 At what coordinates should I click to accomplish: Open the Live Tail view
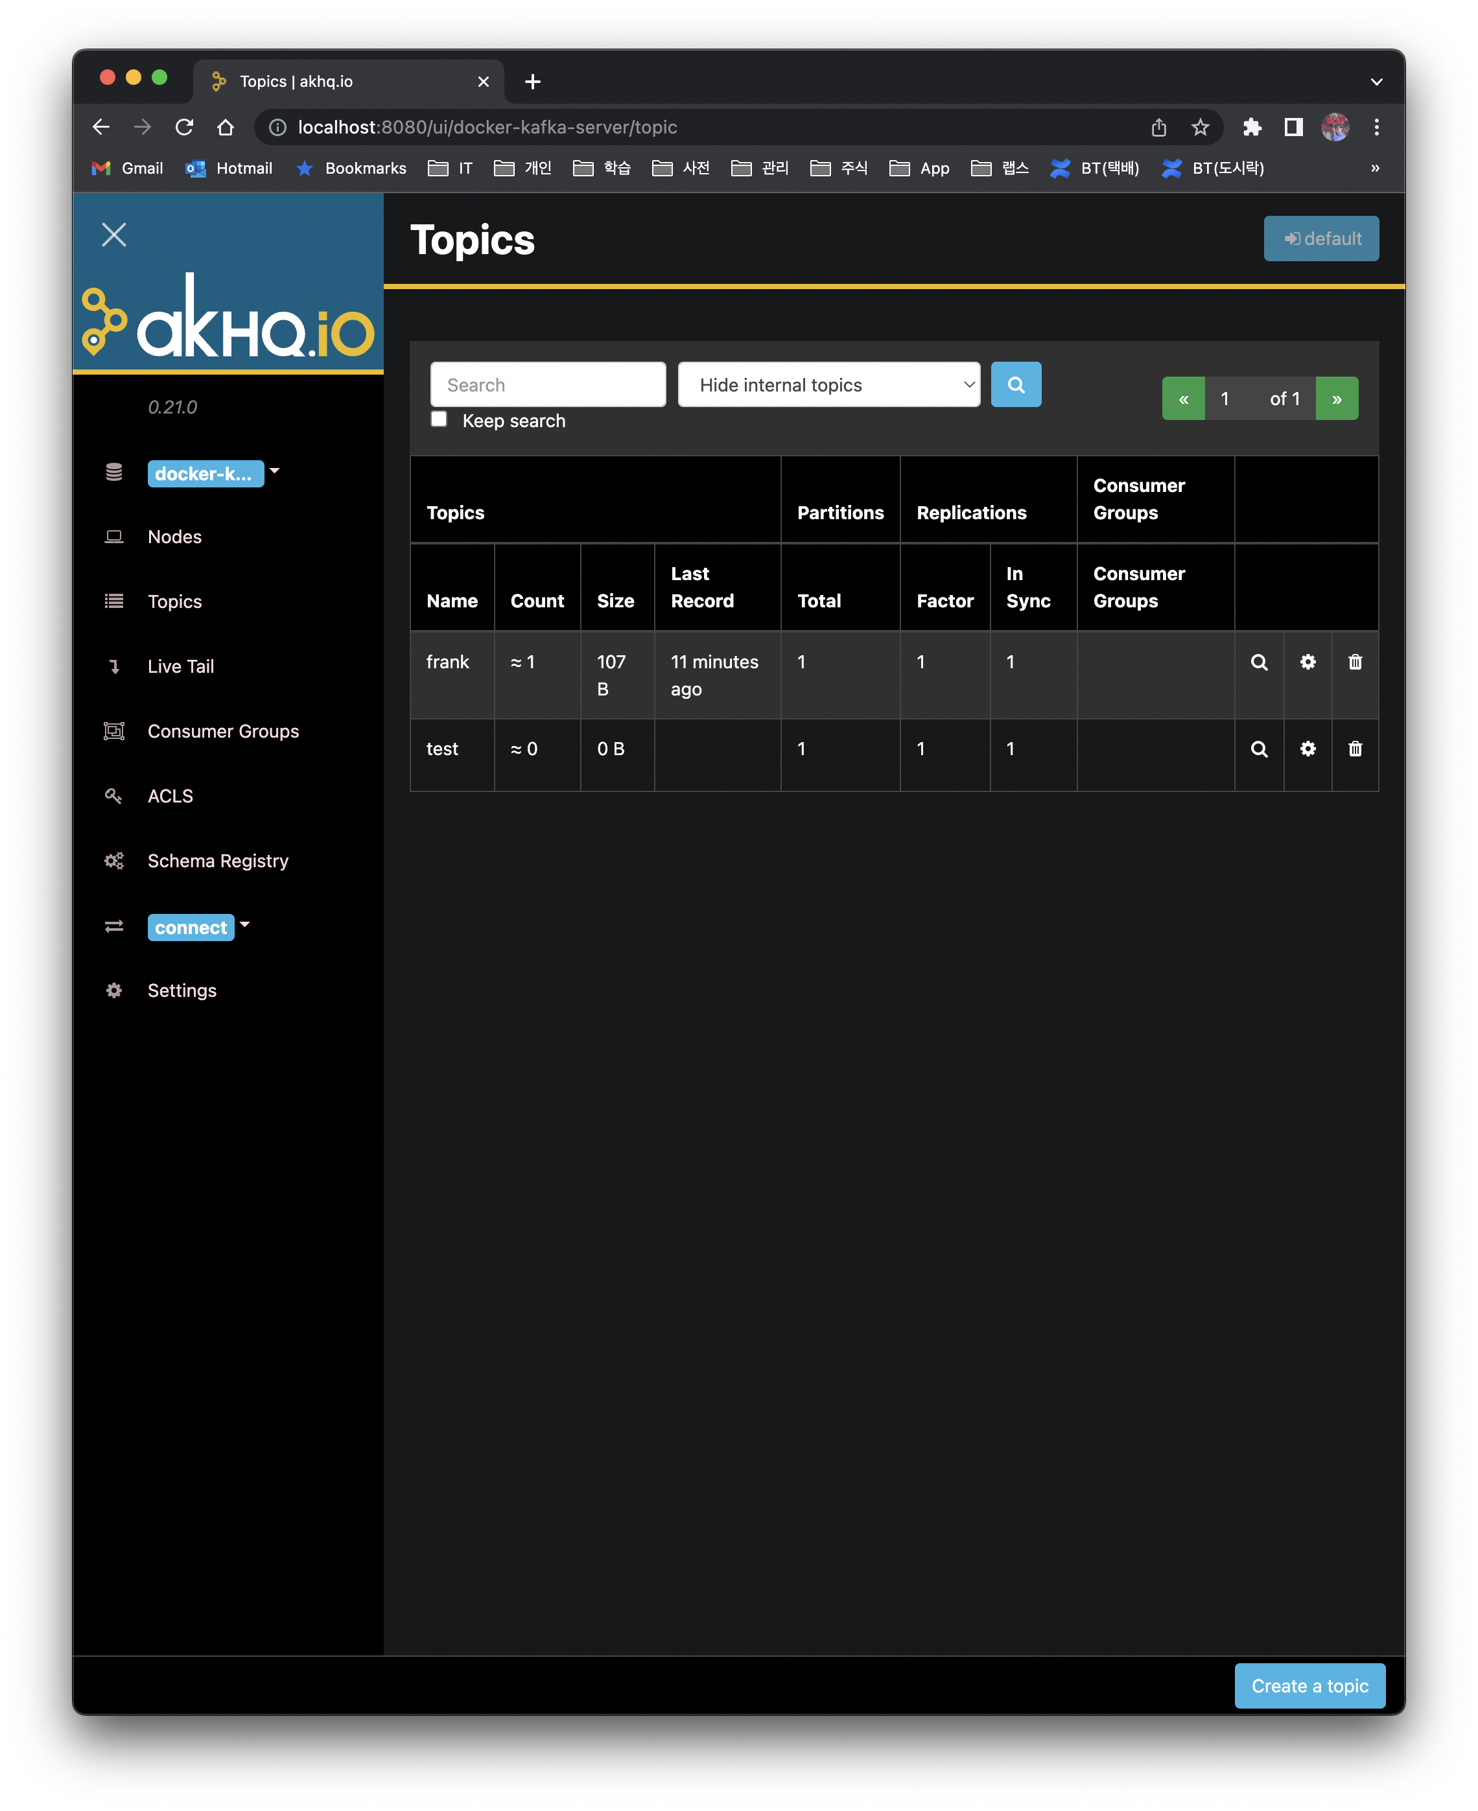tap(180, 666)
